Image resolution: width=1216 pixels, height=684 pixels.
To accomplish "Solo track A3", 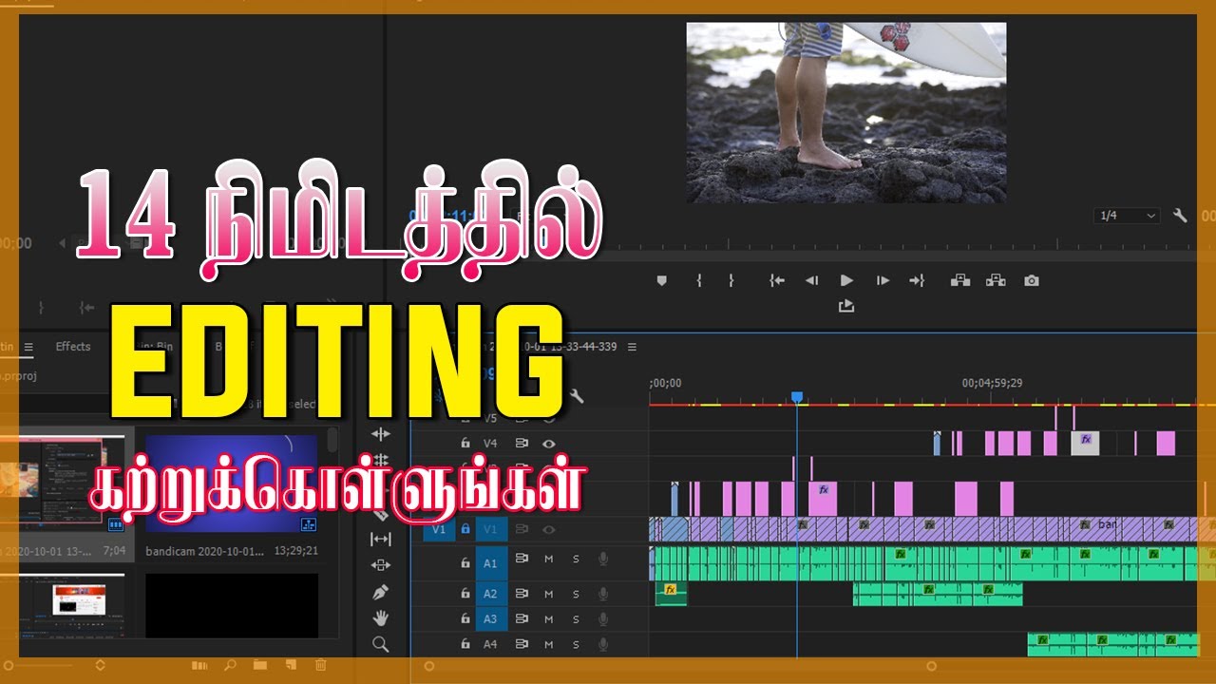I will 576,618.
